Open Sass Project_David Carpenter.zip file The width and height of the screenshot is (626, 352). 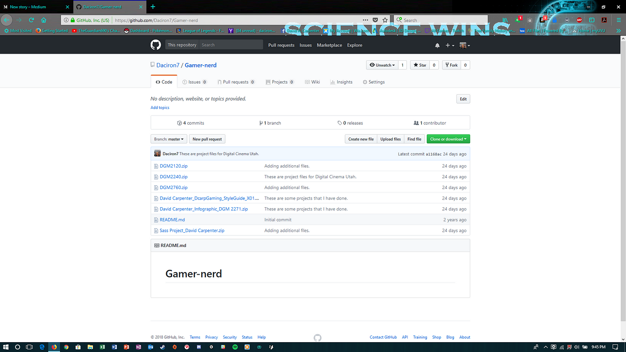coord(192,230)
